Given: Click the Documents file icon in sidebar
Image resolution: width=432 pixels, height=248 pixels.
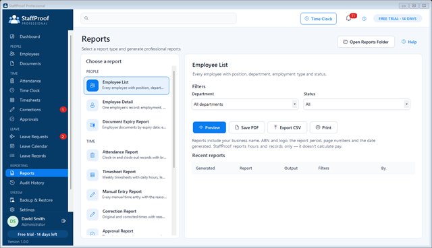Looking at the screenshot, I should (x=12, y=63).
